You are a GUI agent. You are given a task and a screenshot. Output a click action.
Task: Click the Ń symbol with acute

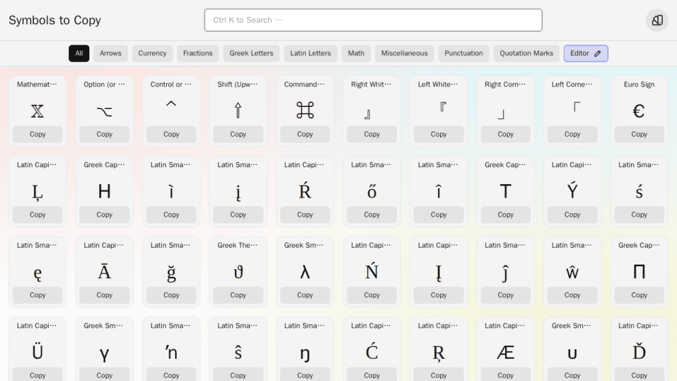point(372,271)
